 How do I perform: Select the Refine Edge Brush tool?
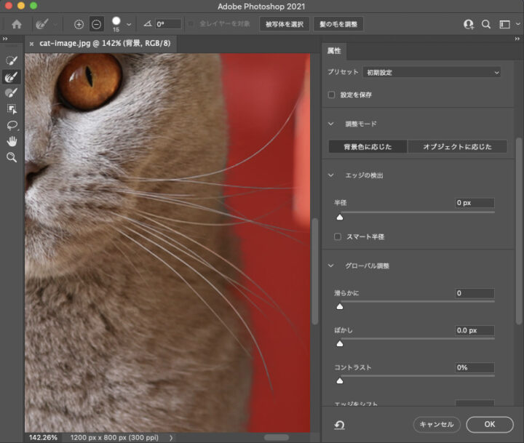tap(12, 77)
